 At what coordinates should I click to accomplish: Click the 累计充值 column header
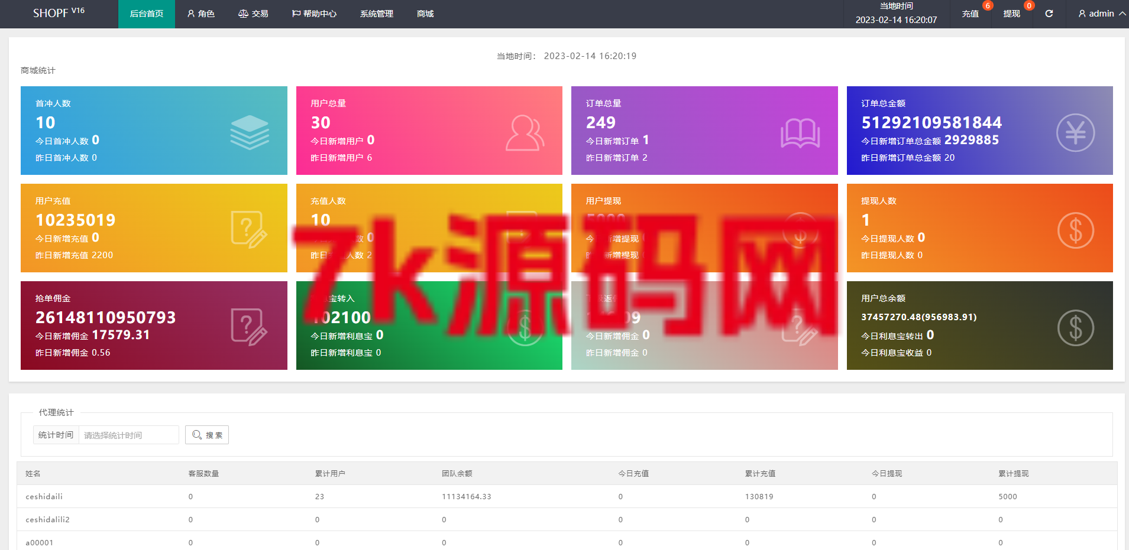pos(760,473)
